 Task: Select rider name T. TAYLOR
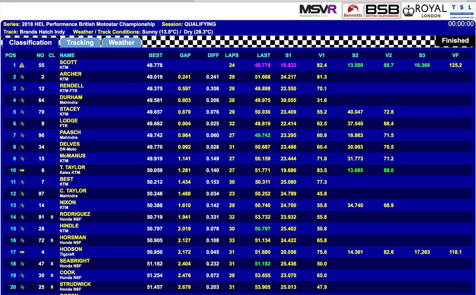(x=73, y=168)
